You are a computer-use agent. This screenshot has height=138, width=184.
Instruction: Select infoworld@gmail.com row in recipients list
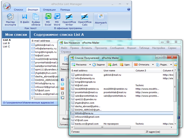click(x=122, y=117)
